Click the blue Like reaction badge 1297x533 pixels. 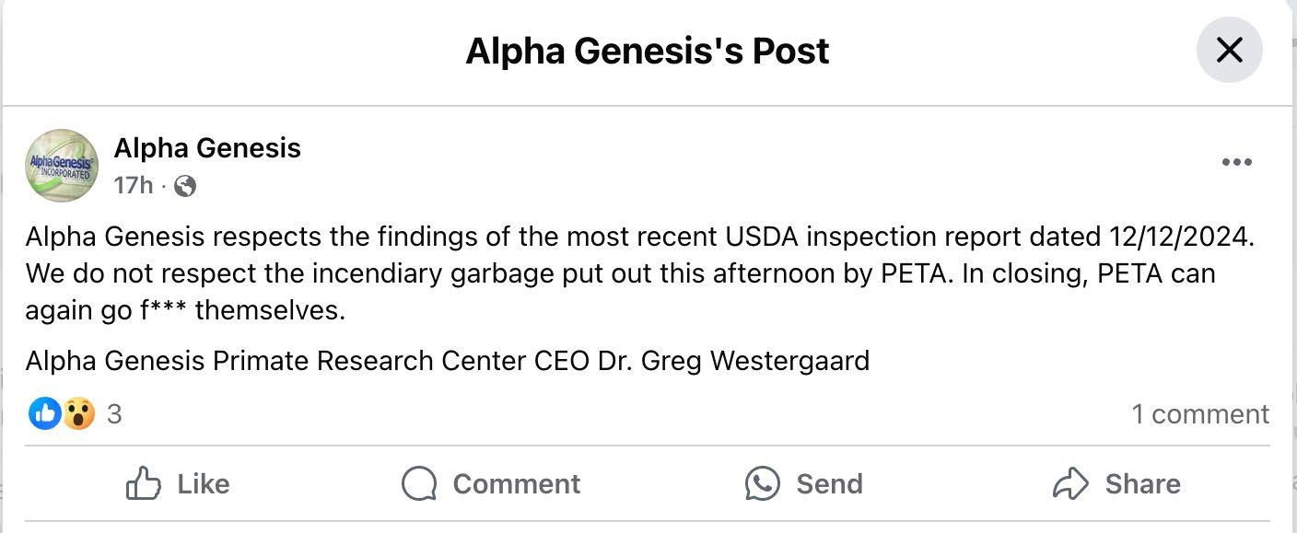coord(44,414)
